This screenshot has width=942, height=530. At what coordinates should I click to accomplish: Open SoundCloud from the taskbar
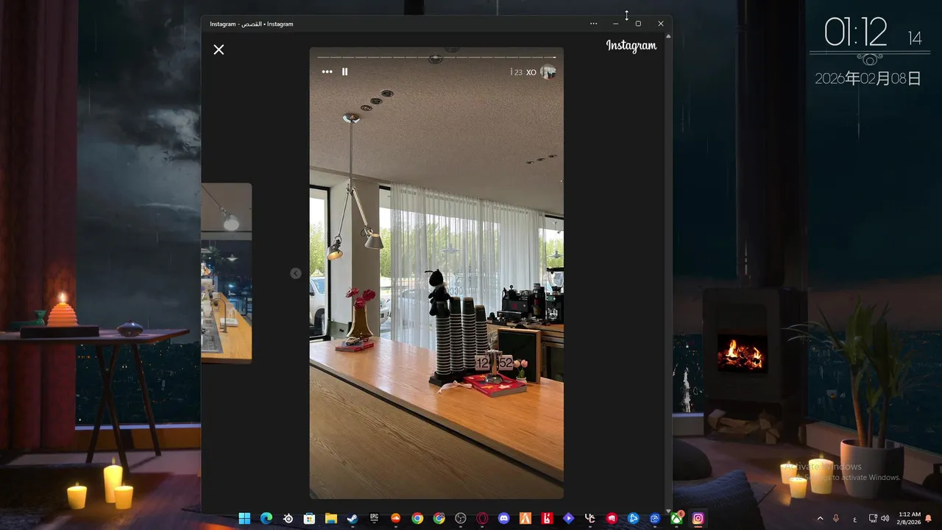click(x=396, y=518)
